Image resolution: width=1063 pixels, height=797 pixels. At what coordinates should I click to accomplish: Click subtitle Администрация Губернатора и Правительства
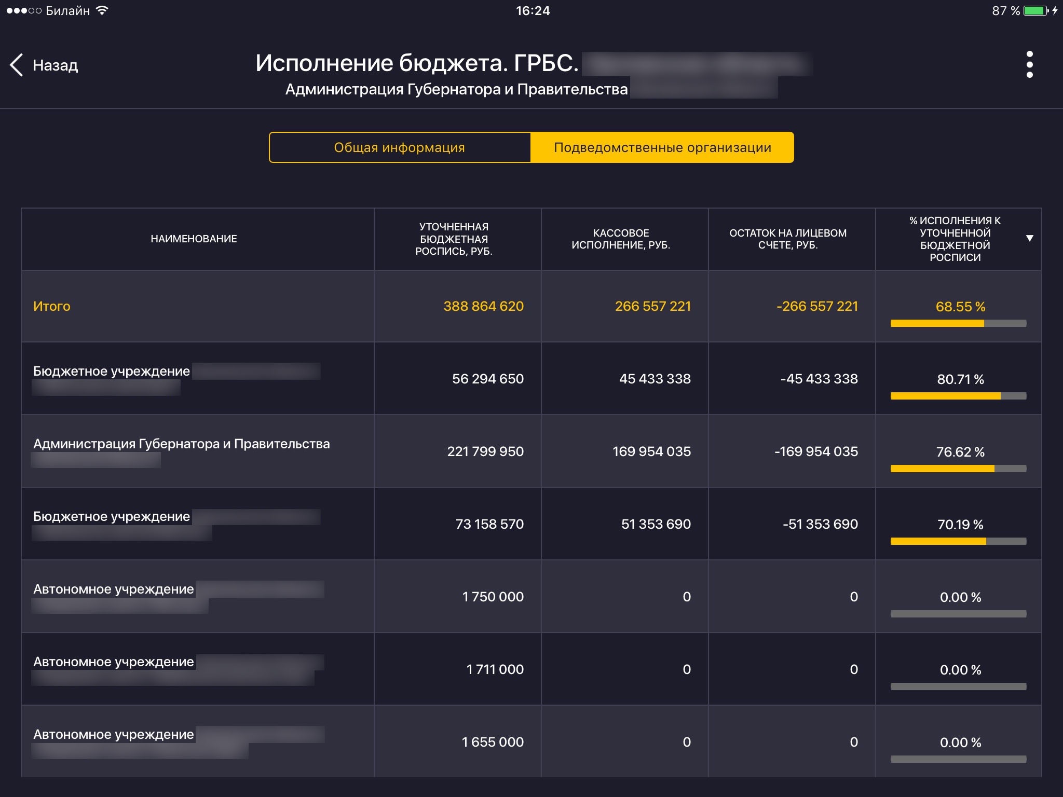tap(457, 89)
